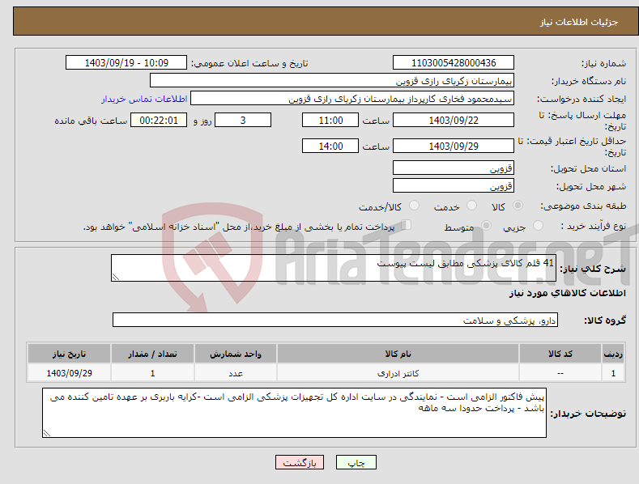639x484 pixels.
Task: Click the عدد unit cell in table
Action: (236, 373)
